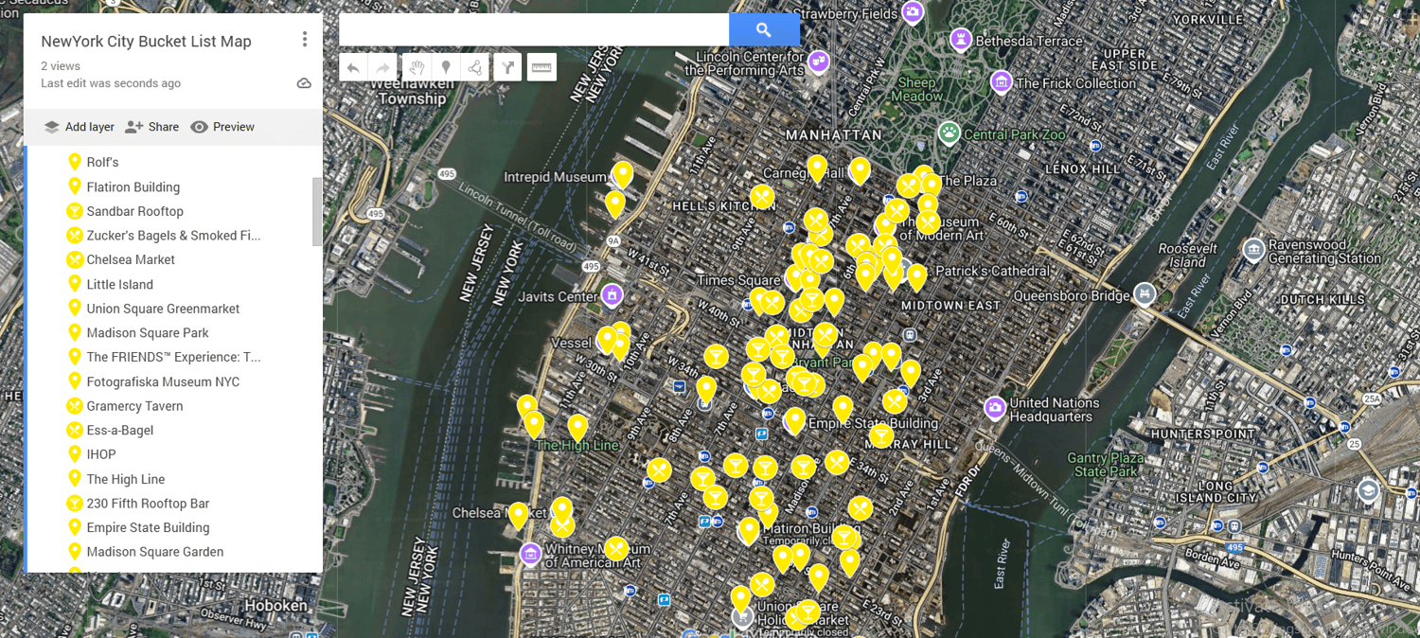Click the Times Square map label

point(738,280)
